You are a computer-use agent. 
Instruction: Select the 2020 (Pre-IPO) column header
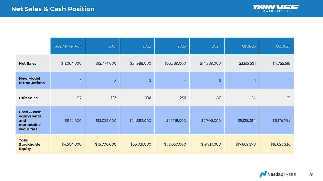pos(68,46)
